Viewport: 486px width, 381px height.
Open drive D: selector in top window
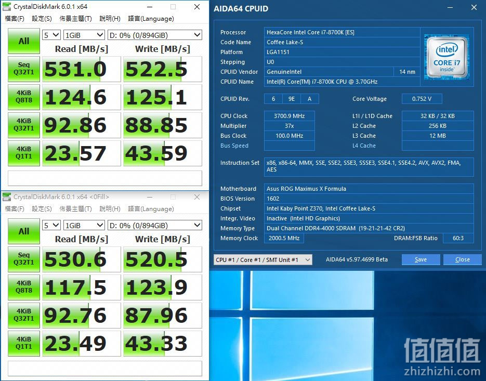click(x=155, y=35)
